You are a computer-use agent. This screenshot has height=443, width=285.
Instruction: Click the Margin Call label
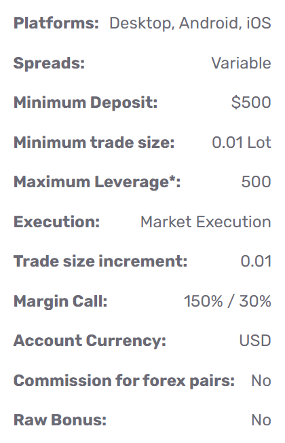pyautogui.click(x=60, y=301)
